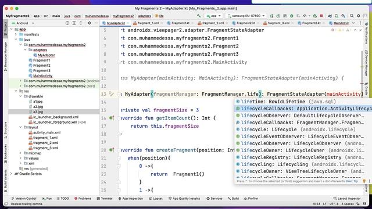
Task: Click the Sync Project with Gradle icon
Action: click(330, 16)
